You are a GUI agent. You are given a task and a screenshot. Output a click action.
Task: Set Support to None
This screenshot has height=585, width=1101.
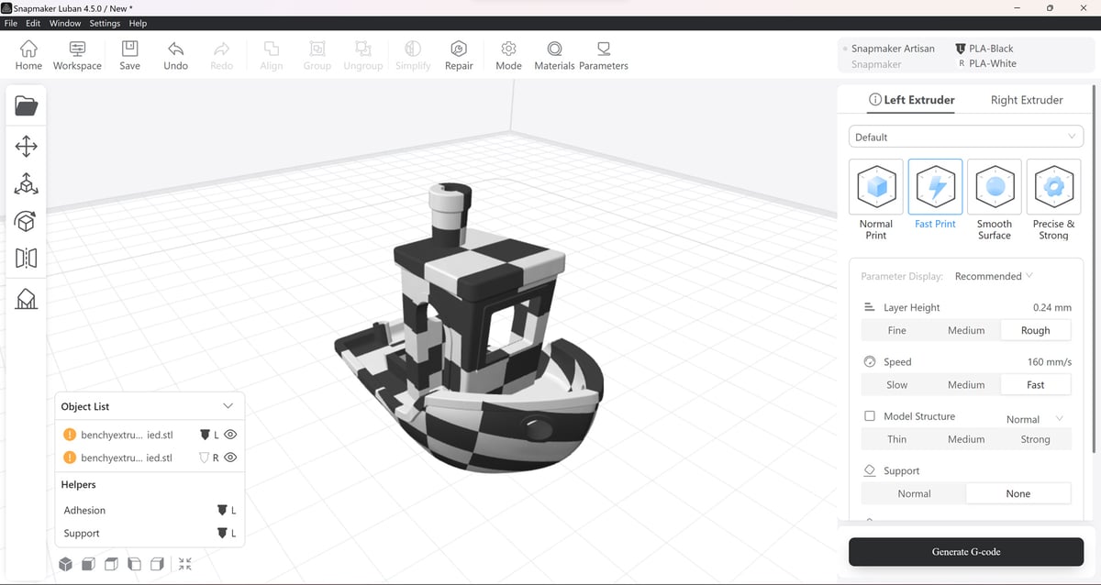coord(1018,493)
